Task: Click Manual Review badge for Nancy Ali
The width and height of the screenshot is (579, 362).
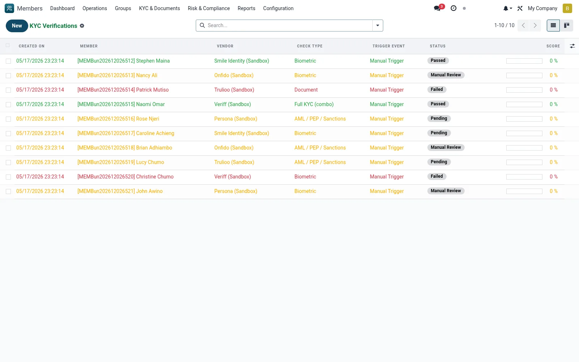Action: coord(446,75)
